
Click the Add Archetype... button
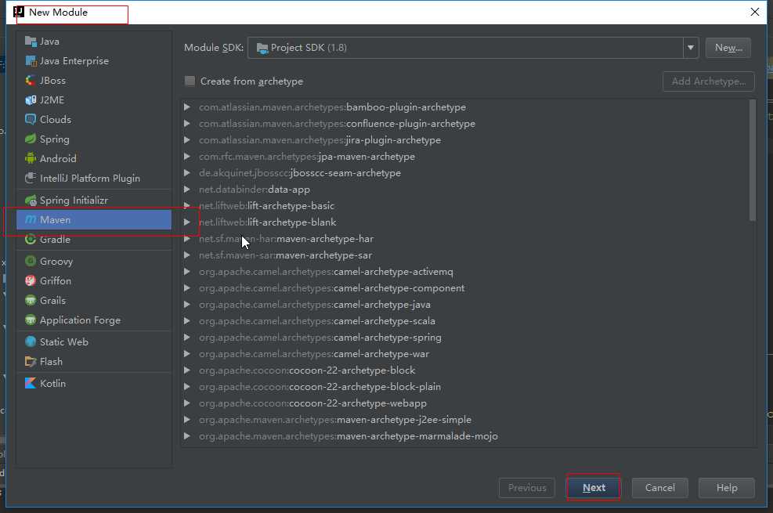(x=709, y=81)
